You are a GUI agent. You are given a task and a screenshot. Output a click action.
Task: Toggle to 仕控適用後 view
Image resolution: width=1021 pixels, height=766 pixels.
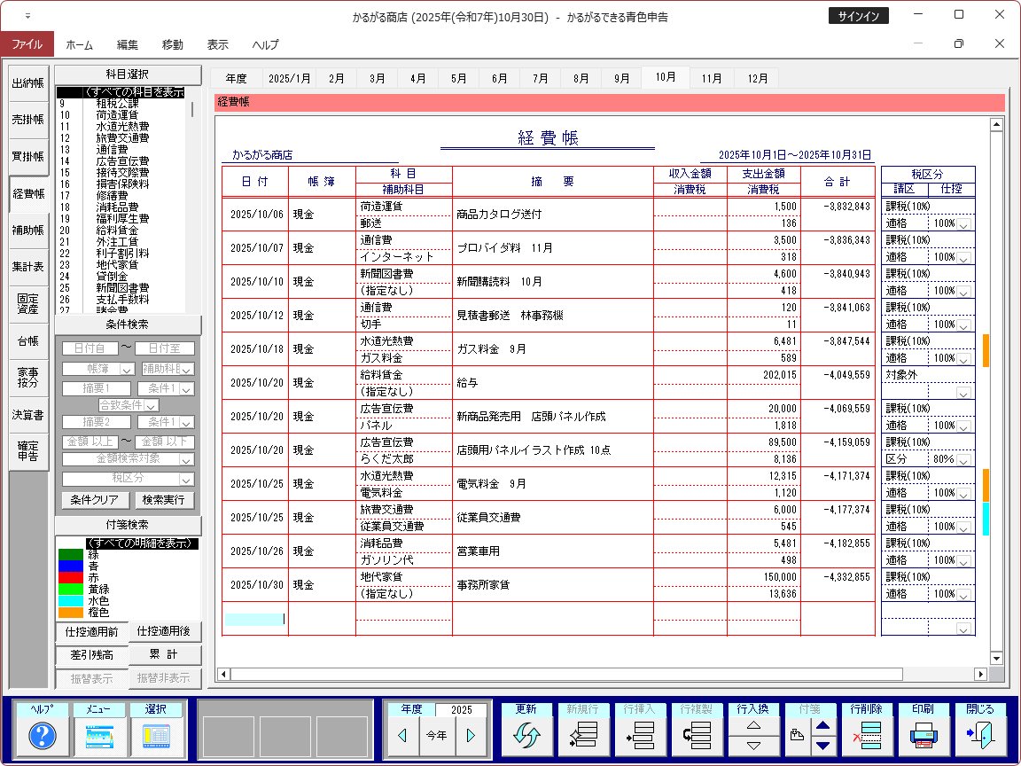165,631
